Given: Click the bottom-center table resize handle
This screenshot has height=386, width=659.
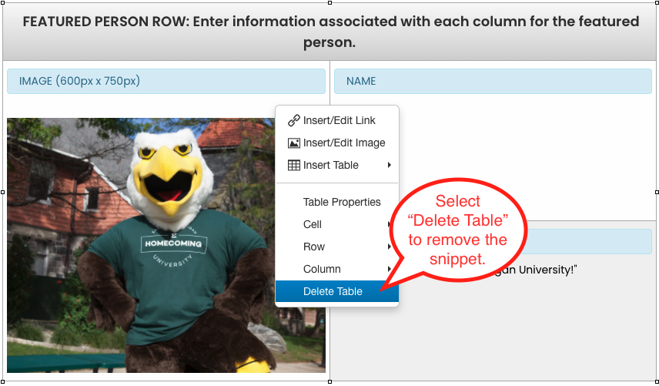Looking at the screenshot, I should pyautogui.click(x=330, y=382).
